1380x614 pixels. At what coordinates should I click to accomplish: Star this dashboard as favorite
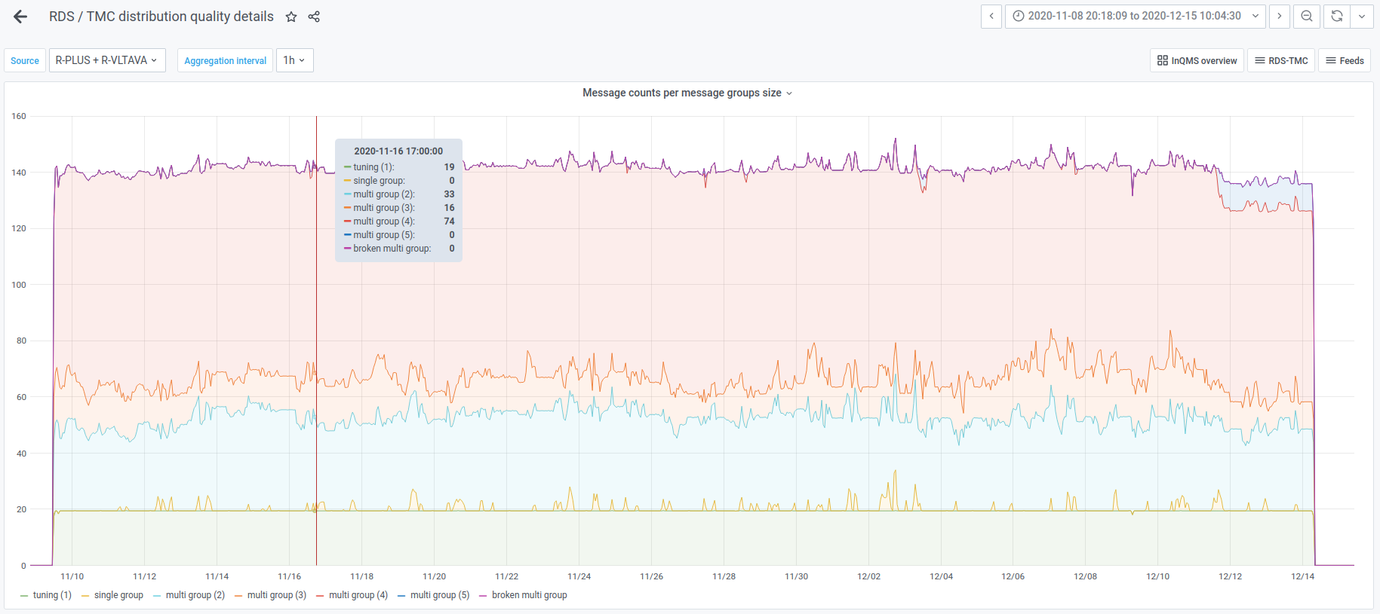point(291,17)
